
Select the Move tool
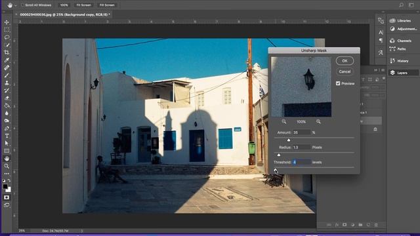[7, 22]
